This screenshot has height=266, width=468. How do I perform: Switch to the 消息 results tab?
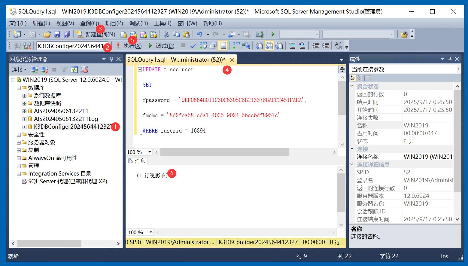[x=137, y=161]
